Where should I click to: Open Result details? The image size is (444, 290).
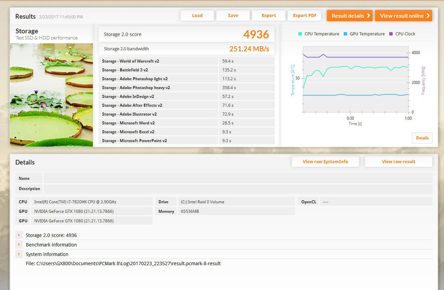coord(349,16)
